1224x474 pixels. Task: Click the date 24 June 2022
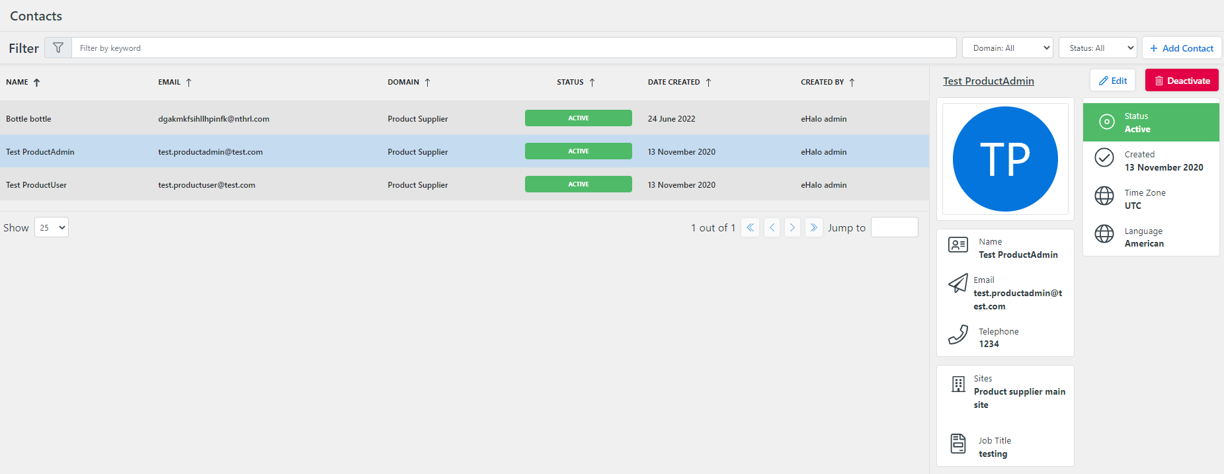671,119
